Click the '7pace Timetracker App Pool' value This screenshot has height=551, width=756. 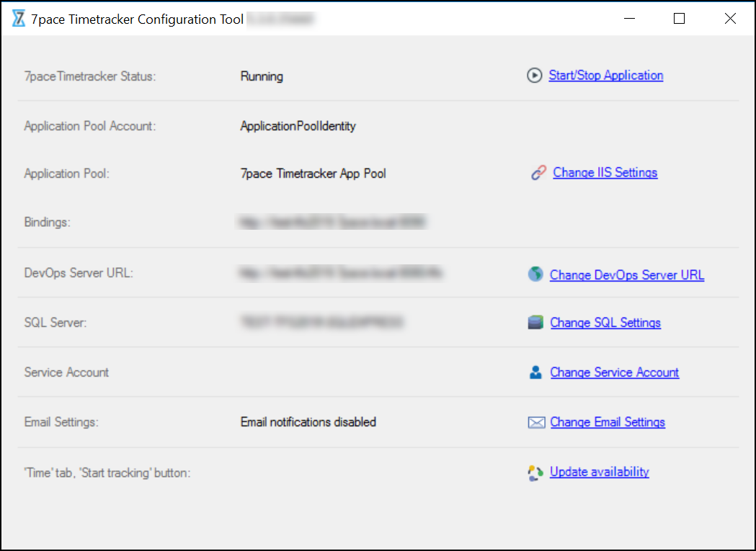point(313,174)
